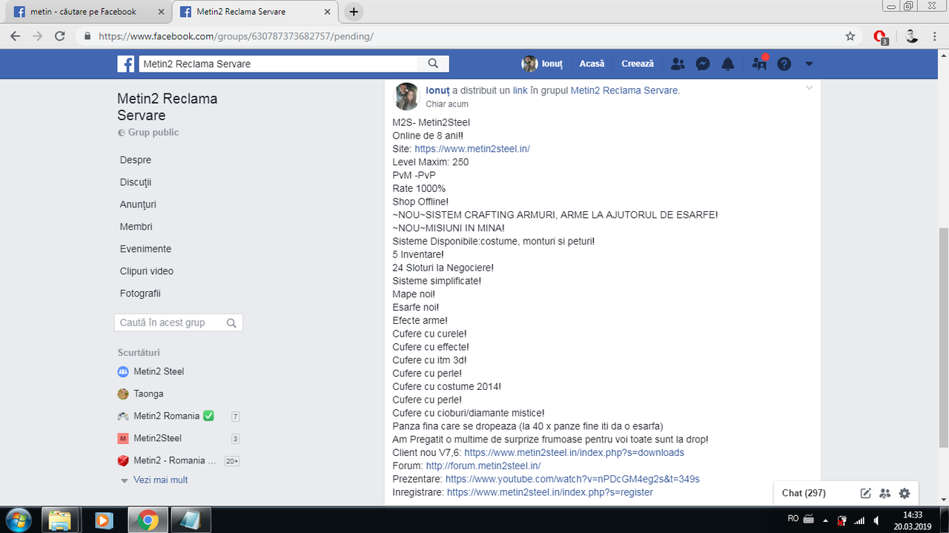Click RO language indicator in tray
This screenshot has width=949, height=533.
(793, 519)
